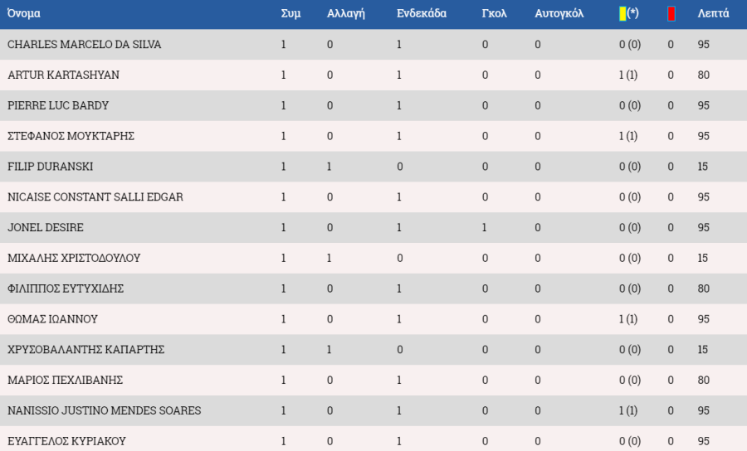Screen dimensions: 747x451
Task: Click the Συμ column header
Action: (290, 13)
